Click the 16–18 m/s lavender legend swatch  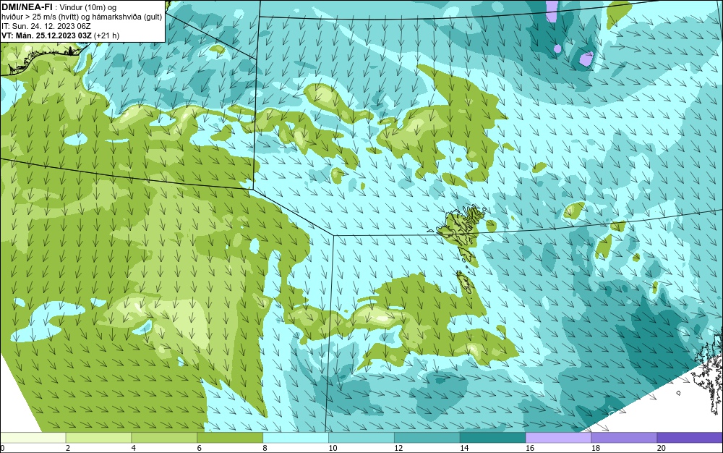point(558,437)
